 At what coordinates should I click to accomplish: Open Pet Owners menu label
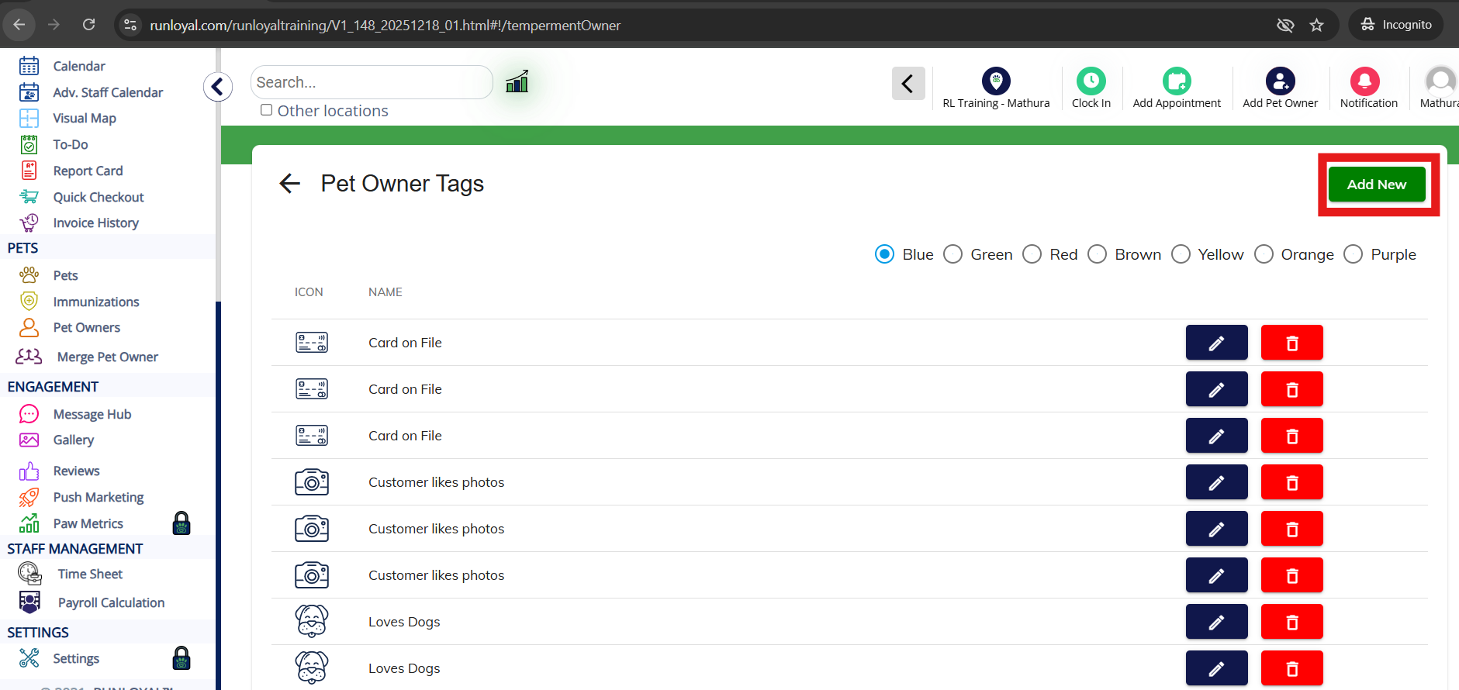pyautogui.click(x=87, y=327)
